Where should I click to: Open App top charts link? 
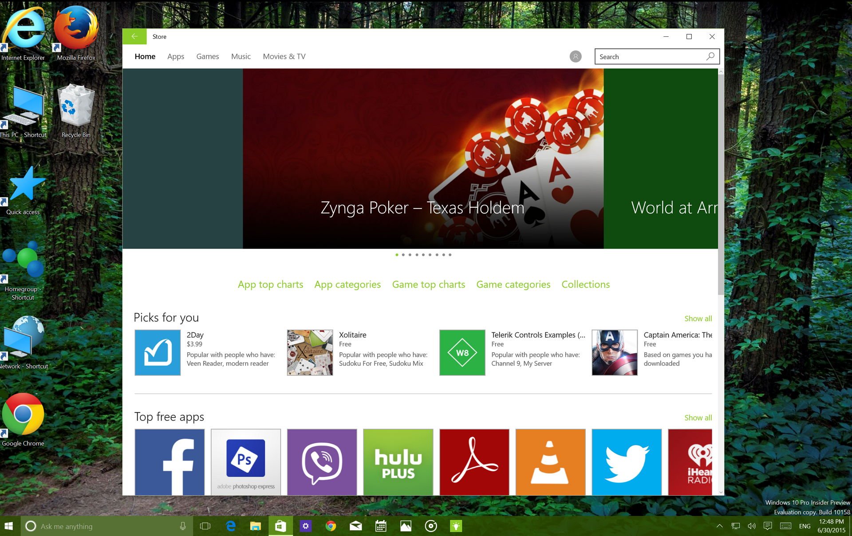[271, 284]
